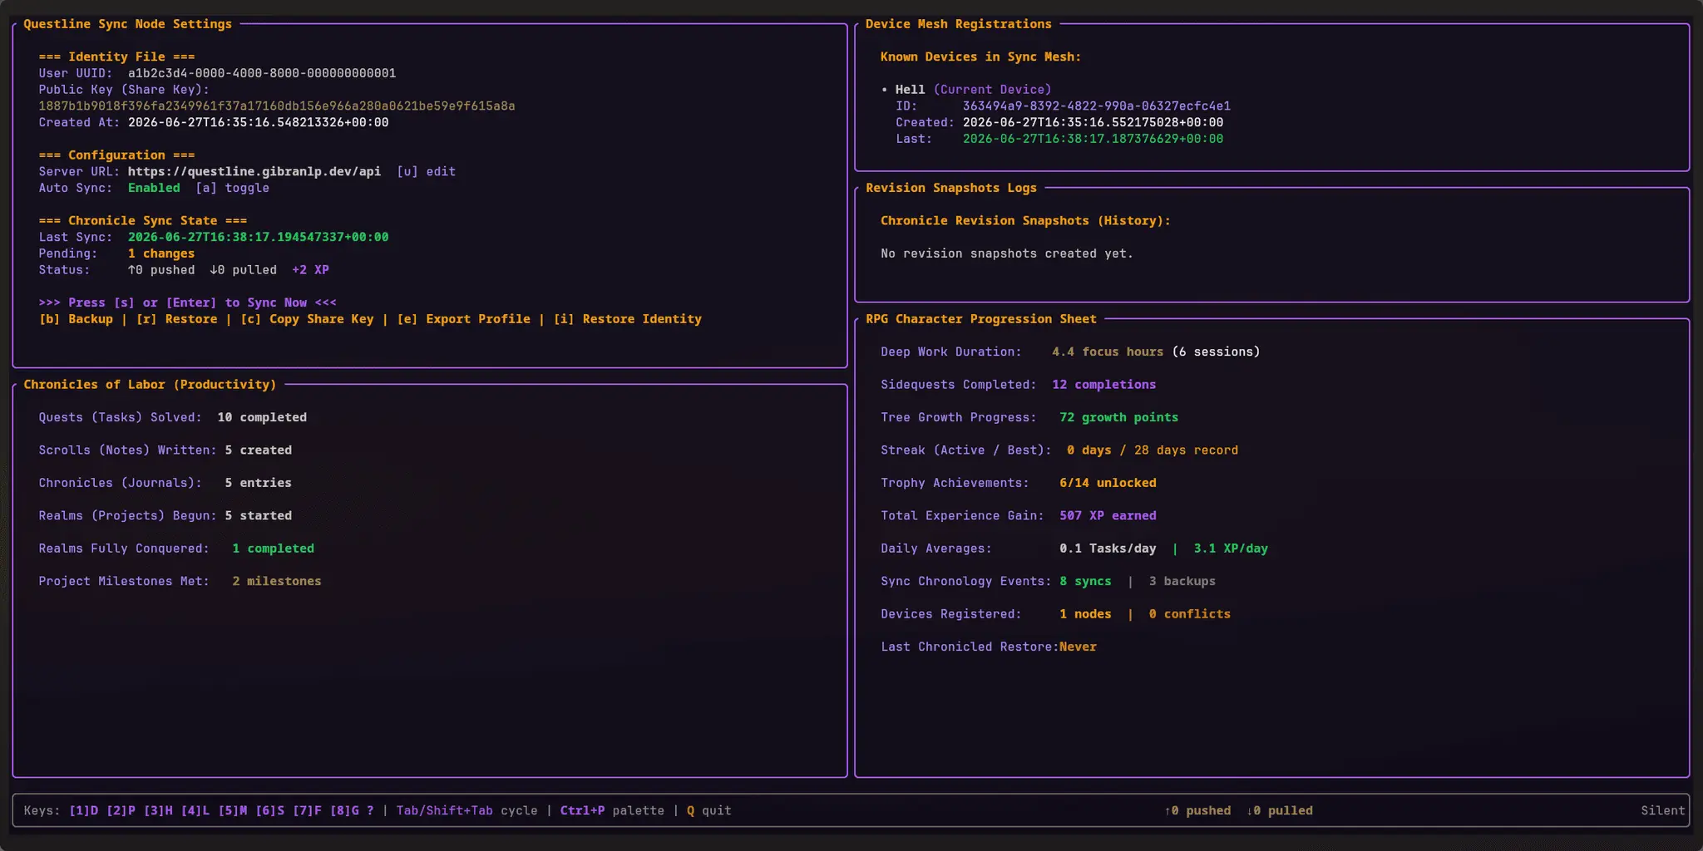
Task: Click the Questline Sync Node Settings panel title
Action: pyautogui.click(x=128, y=24)
